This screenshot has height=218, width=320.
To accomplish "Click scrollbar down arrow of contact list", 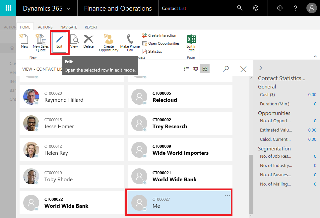I will 251,216.
